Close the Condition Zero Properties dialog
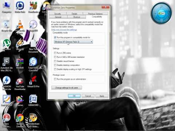This screenshot has height=131, width=175. [105, 7]
